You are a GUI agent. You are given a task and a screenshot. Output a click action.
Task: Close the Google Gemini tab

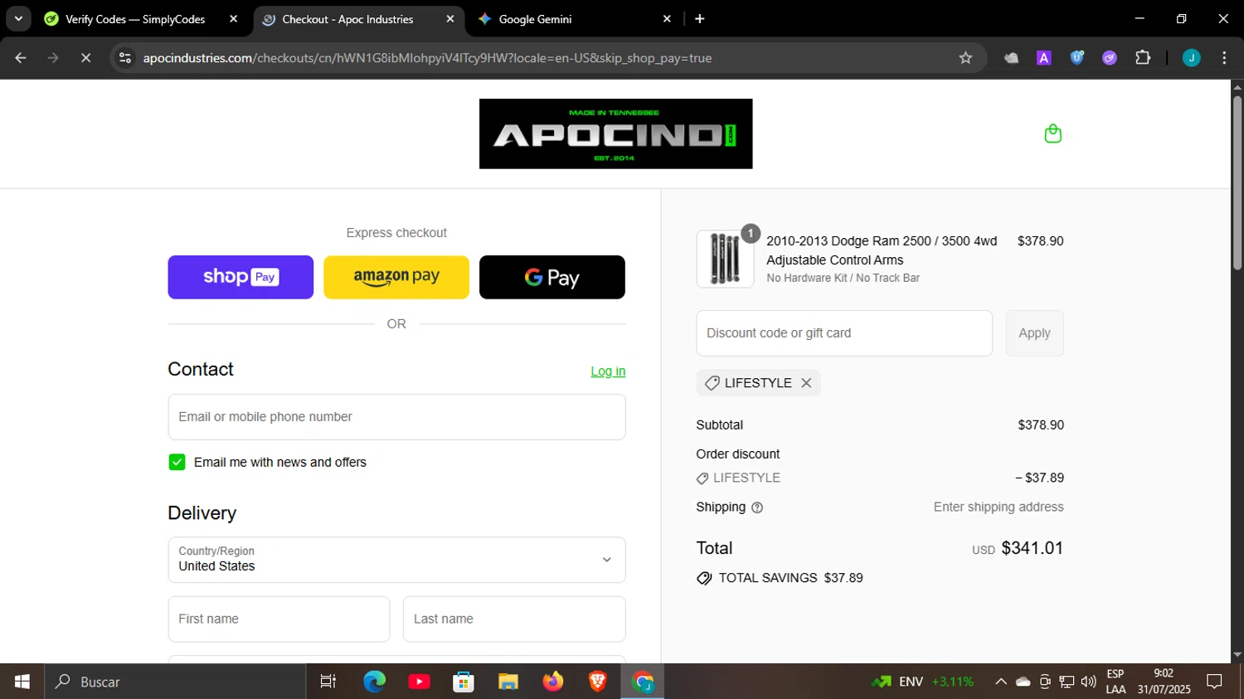coord(667,19)
